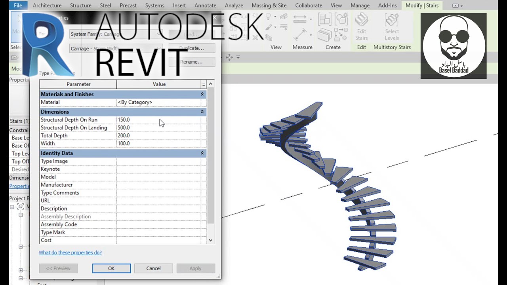Click the Structural Depth On Run value 150.0
The image size is (507, 285).
click(158, 120)
